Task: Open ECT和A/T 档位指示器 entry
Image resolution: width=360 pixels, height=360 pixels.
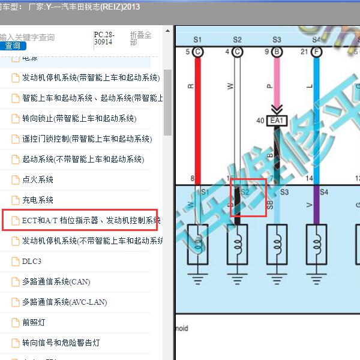Action: tap(91, 220)
